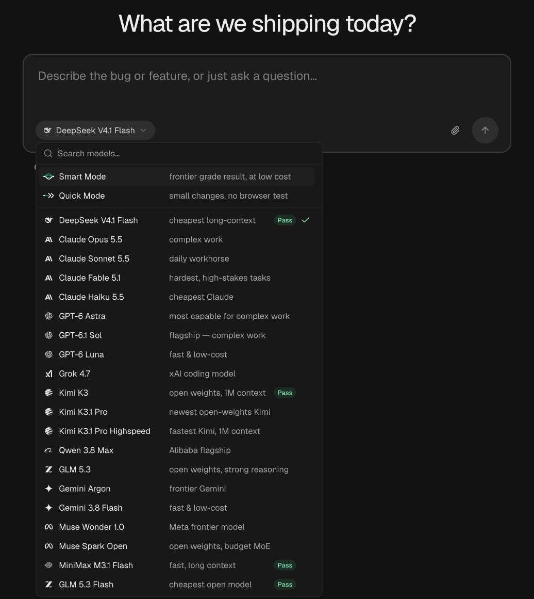The width and height of the screenshot is (534, 599).
Task: Click the 'fast & low-cost' description for GPT-6 Luna
Action: [x=198, y=354]
